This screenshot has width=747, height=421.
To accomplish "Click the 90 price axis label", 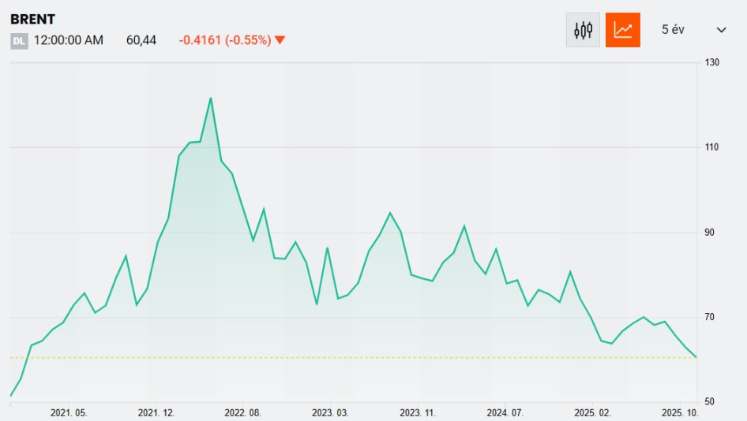I will (x=709, y=233).
